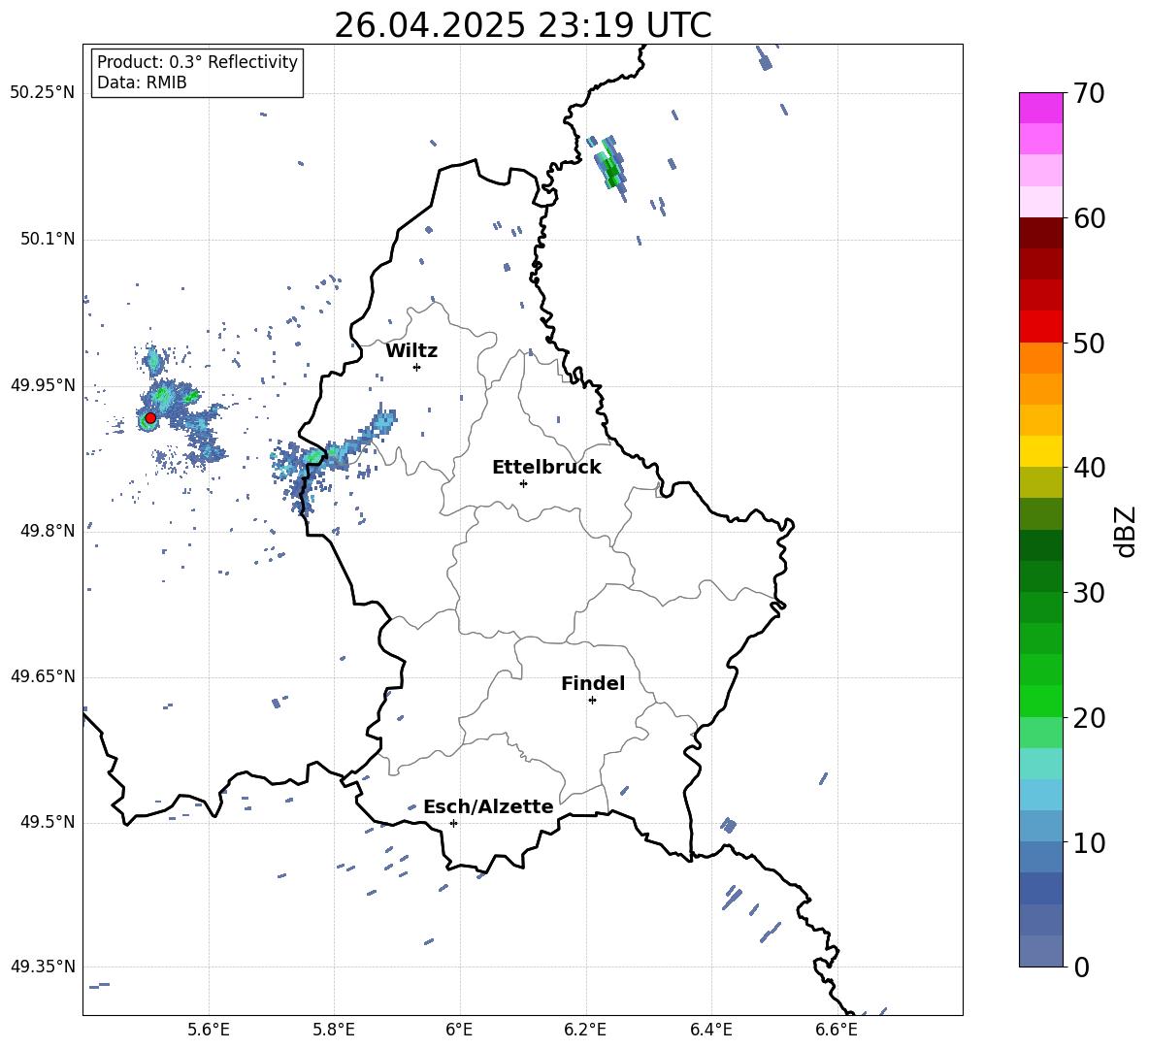This screenshot has width=1149, height=1049.
Task: Click the 5.8°E longitude label
Action: [x=334, y=1030]
